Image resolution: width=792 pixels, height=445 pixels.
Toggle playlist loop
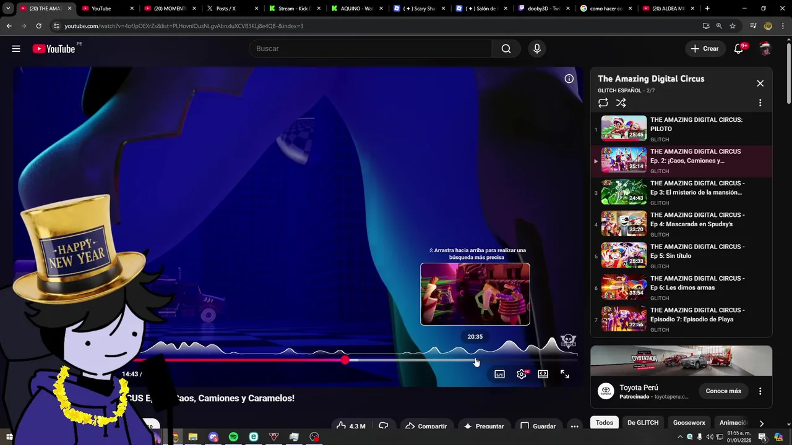(603, 103)
